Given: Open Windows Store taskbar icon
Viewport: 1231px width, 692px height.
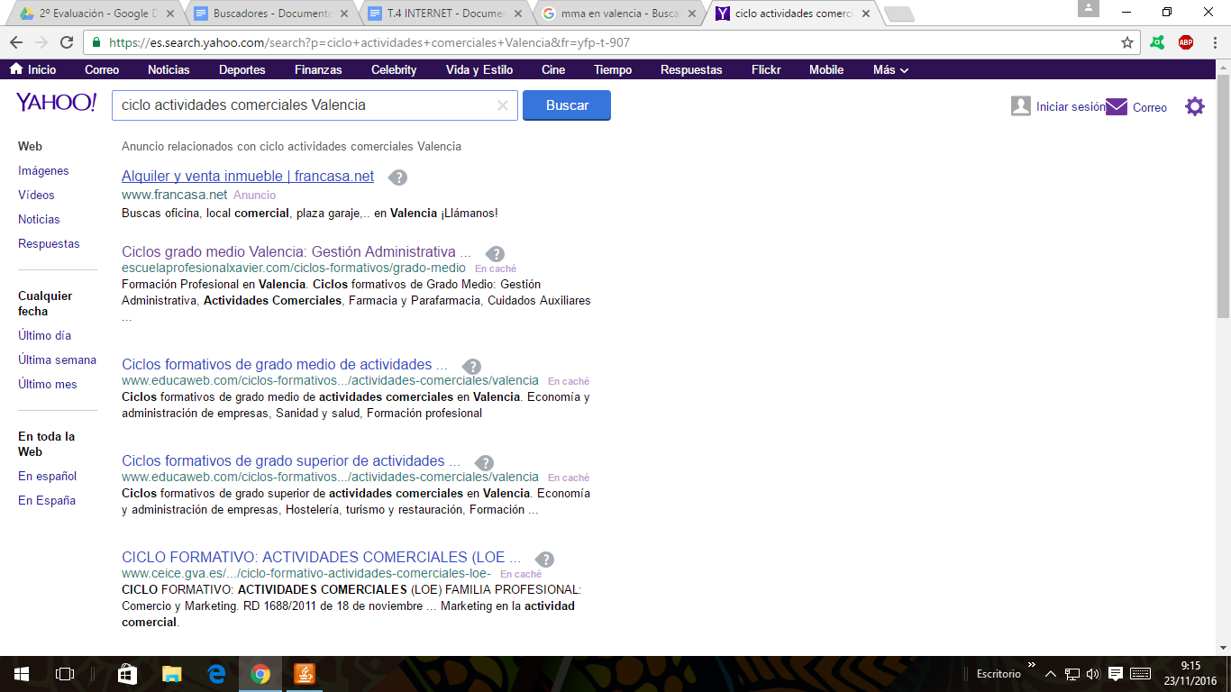Looking at the screenshot, I should tap(127, 674).
